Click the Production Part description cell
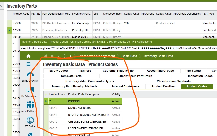Viewport: 217px width, 136px height. (178, 23)
